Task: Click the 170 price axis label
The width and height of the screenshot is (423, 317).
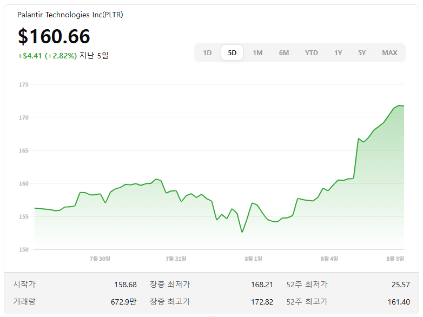Action: [23, 117]
